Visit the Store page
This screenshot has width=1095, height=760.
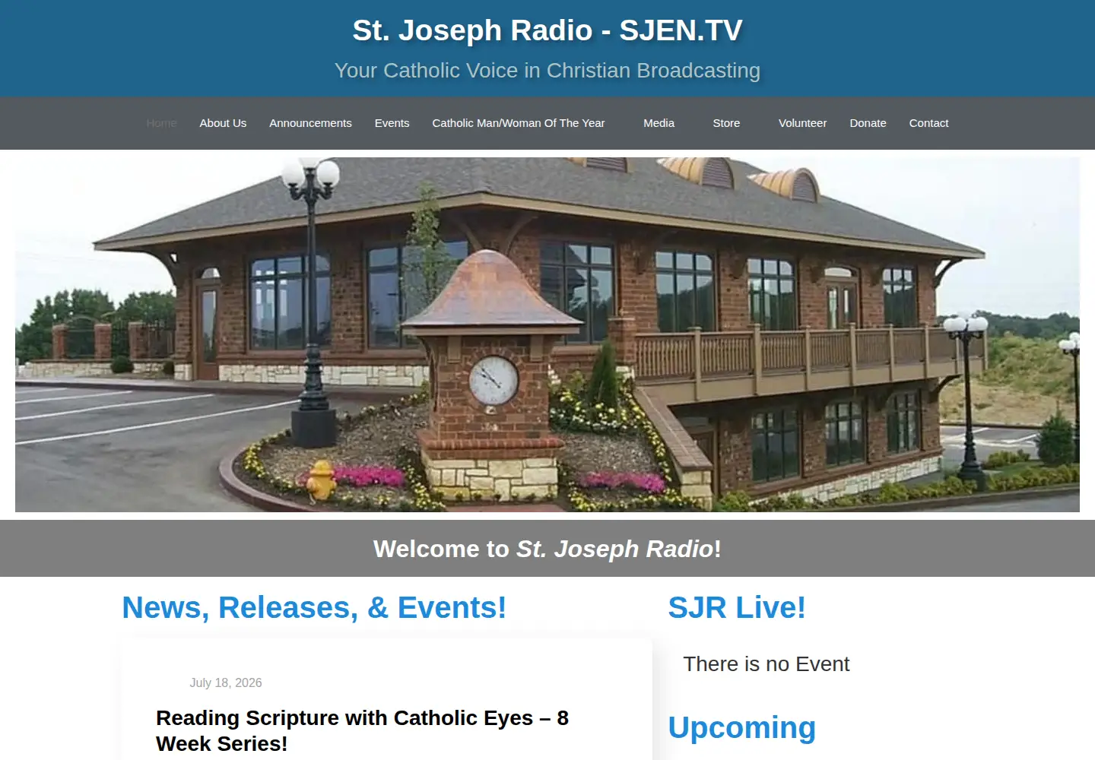pos(726,123)
